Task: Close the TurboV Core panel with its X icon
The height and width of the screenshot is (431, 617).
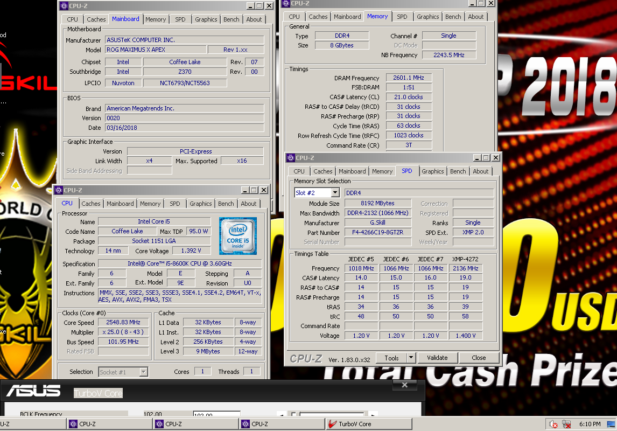Action: coord(404,385)
